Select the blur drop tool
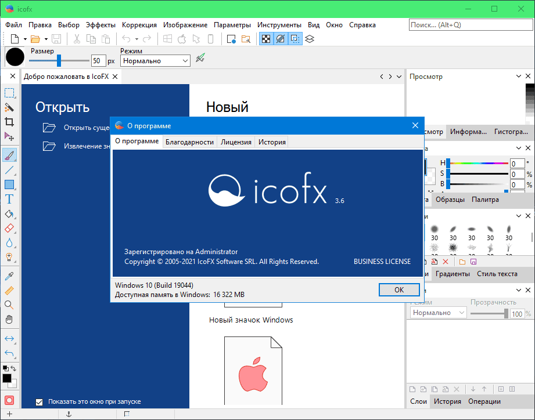Viewport: 535px width, 420px height. 9,242
